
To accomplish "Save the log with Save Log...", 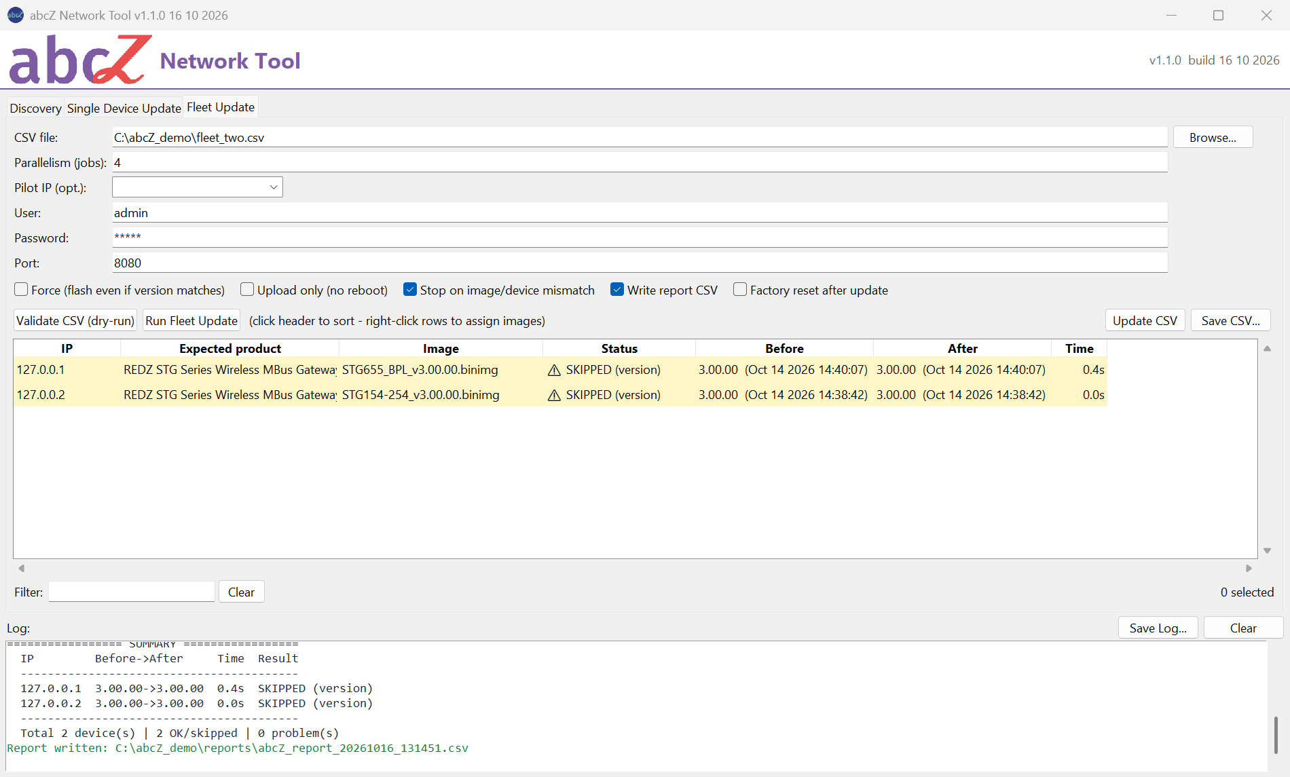I will pos(1158,628).
